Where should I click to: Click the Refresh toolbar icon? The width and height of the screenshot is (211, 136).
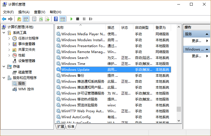(41, 19)
